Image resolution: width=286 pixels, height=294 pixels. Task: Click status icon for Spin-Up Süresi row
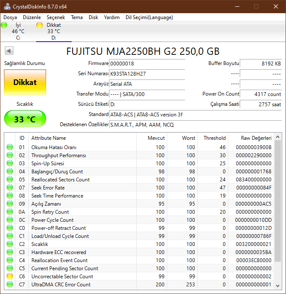[x=10, y=163]
